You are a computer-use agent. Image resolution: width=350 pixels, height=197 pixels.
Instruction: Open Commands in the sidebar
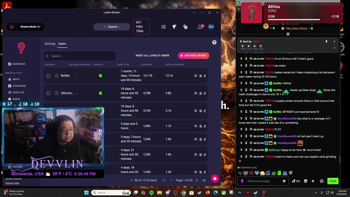[17, 86]
